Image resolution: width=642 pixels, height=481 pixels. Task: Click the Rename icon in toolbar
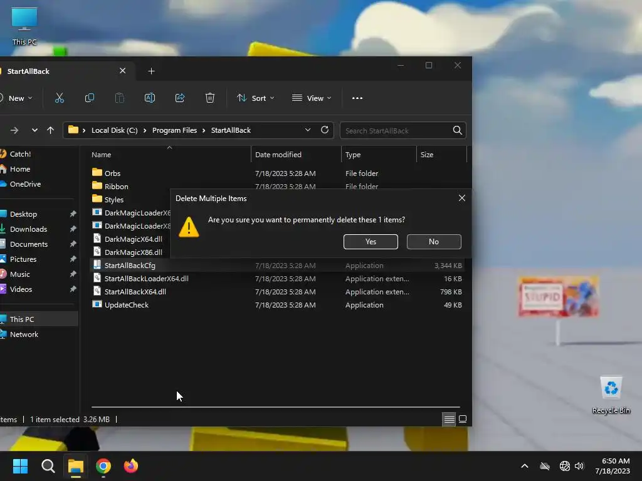(149, 98)
